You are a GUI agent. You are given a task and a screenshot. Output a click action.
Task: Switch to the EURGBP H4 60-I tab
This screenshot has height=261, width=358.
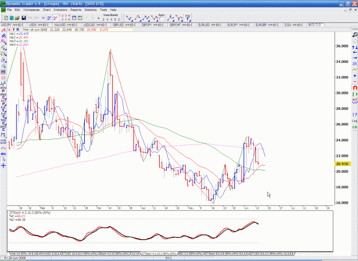[x=267, y=25]
